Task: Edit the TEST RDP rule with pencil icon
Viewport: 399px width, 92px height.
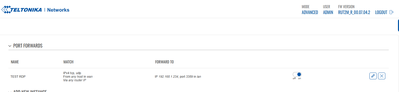Action: (x=373, y=76)
